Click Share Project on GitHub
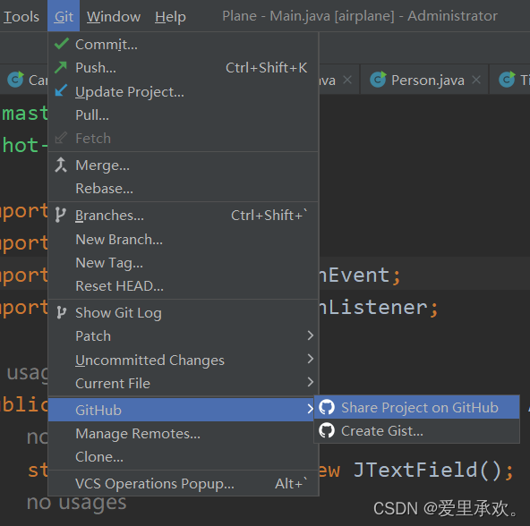The height and width of the screenshot is (526, 530). pos(417,407)
